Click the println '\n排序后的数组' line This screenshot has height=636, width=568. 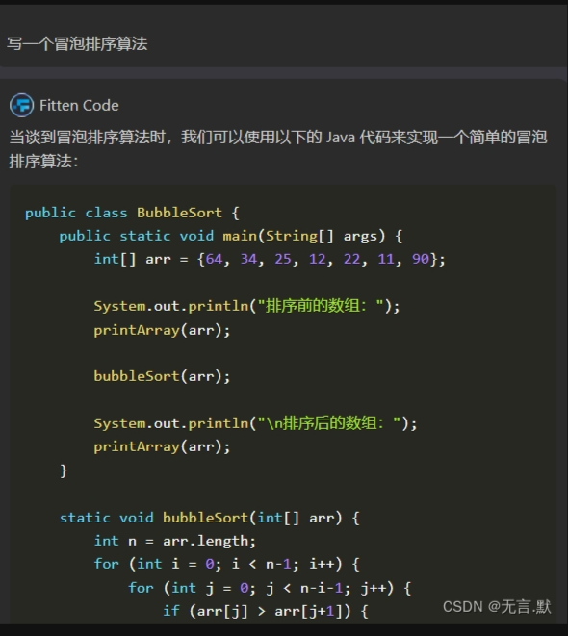tap(255, 423)
